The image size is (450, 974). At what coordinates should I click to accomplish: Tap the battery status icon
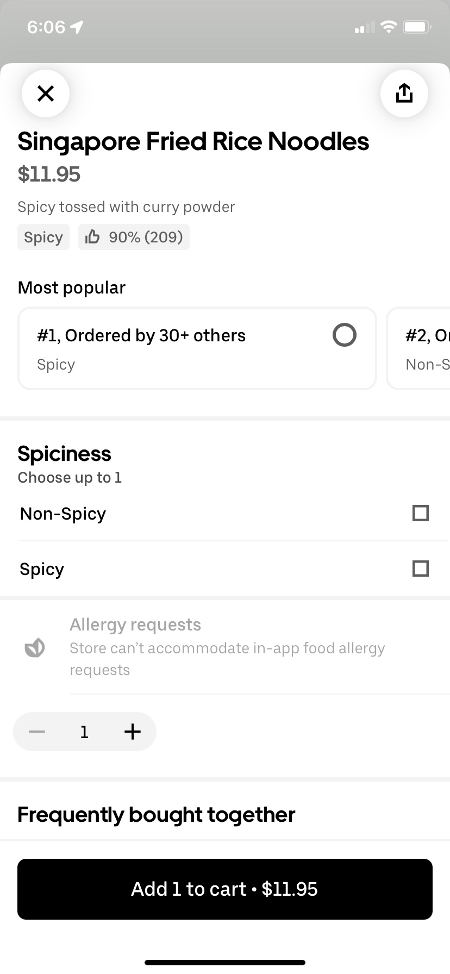(x=417, y=27)
